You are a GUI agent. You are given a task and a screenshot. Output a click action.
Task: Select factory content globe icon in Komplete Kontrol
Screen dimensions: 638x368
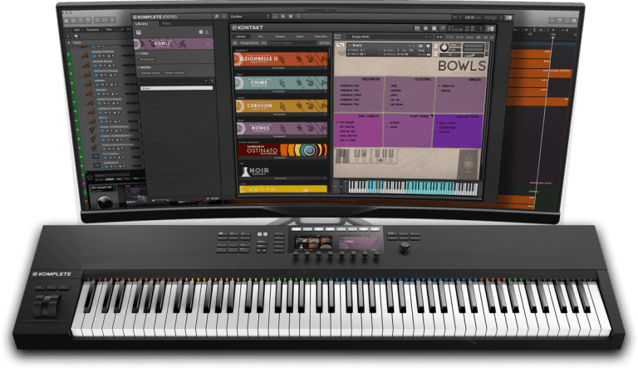pyautogui.click(x=200, y=32)
